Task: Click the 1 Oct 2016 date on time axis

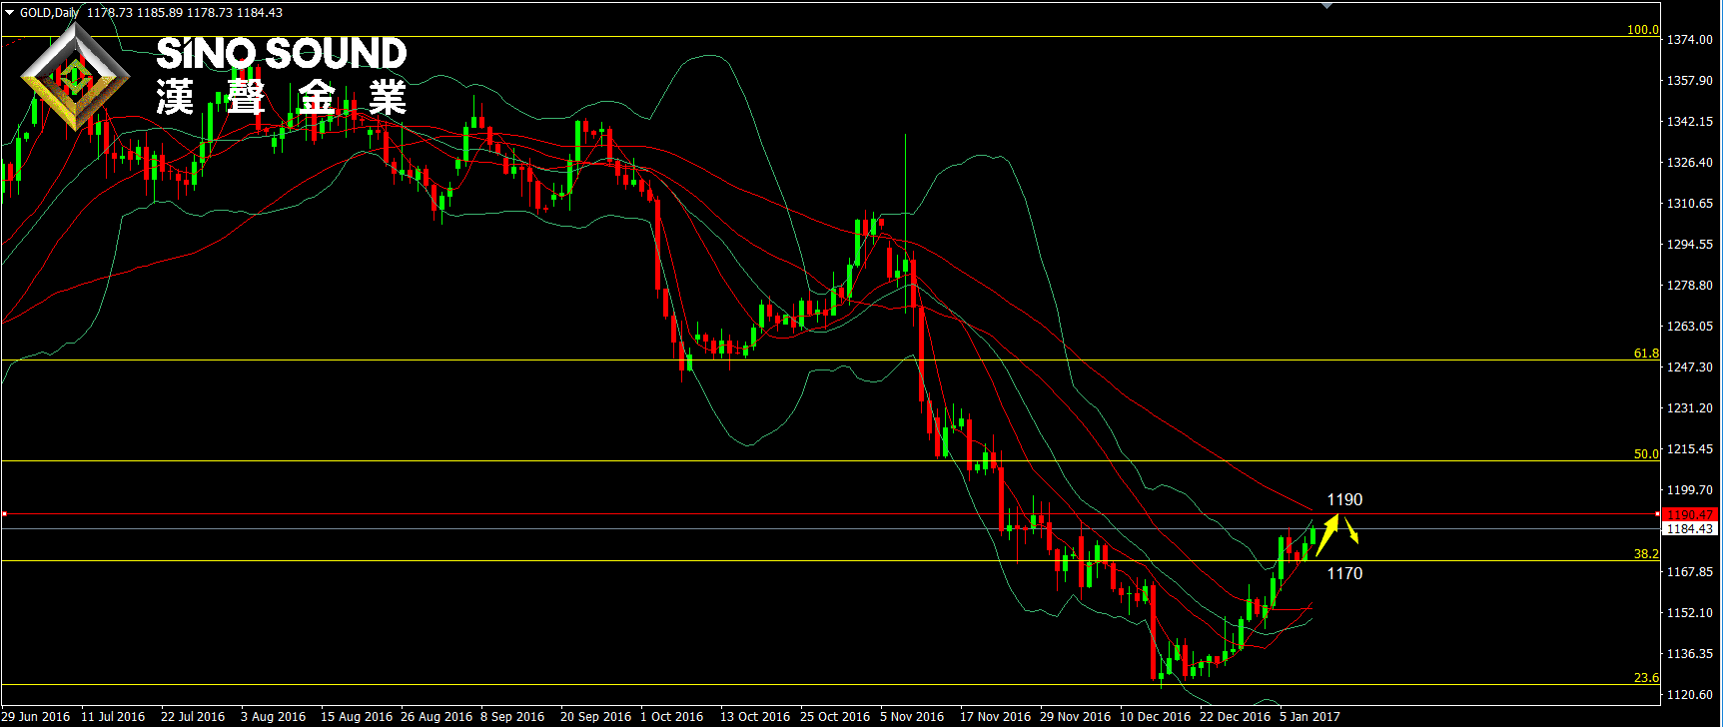Action: point(671,716)
